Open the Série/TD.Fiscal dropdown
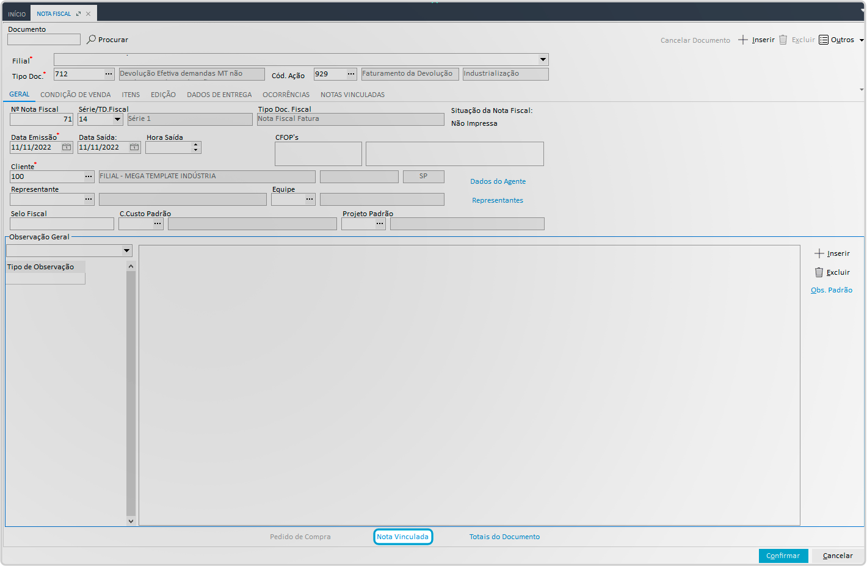The height and width of the screenshot is (566, 867). [x=117, y=119]
